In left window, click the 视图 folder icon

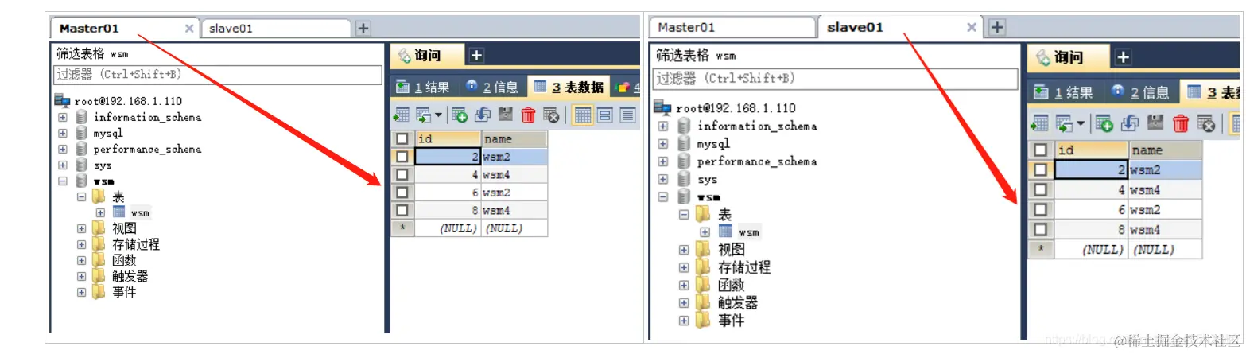click(x=99, y=228)
